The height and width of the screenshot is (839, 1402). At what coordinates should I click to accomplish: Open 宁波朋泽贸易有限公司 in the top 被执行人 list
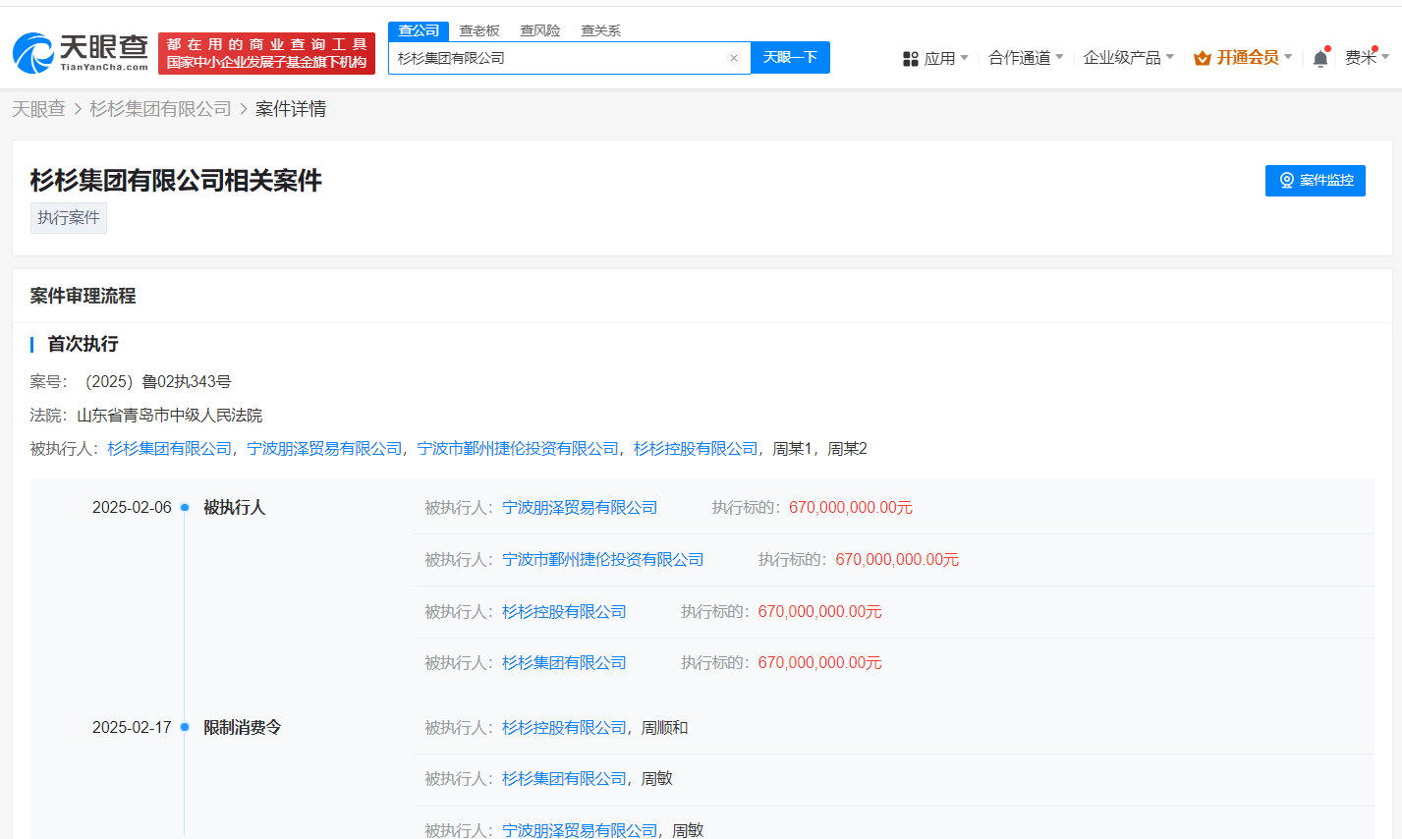[x=324, y=449]
